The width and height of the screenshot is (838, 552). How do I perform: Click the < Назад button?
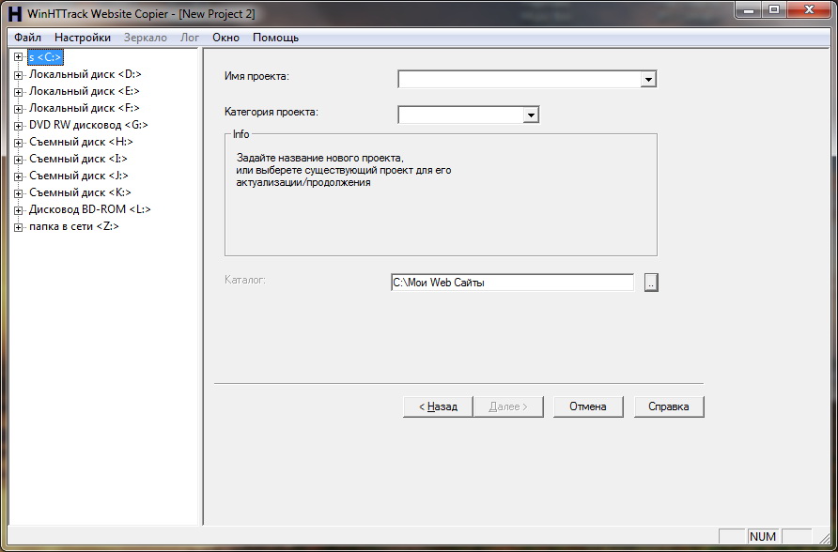(438, 406)
